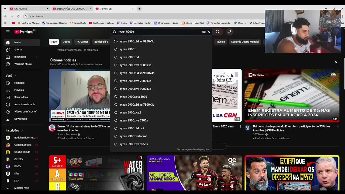This screenshot has width=345, height=194.
Task: Expand the Inscrições section header chevron
Action: (x=22, y=131)
